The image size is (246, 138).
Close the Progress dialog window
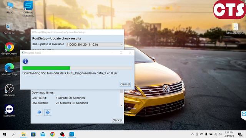(130, 53)
